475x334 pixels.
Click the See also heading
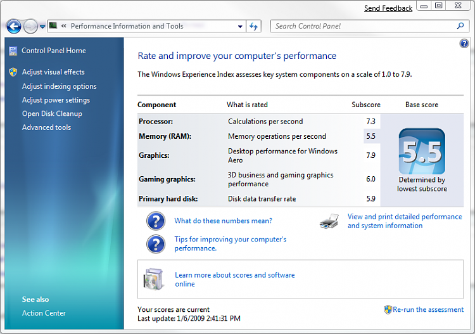35,299
